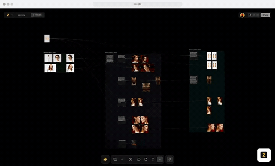Viewport: 275px width, 166px height.
Task: Click the middle frame's title label above it
Action: point(111,53)
